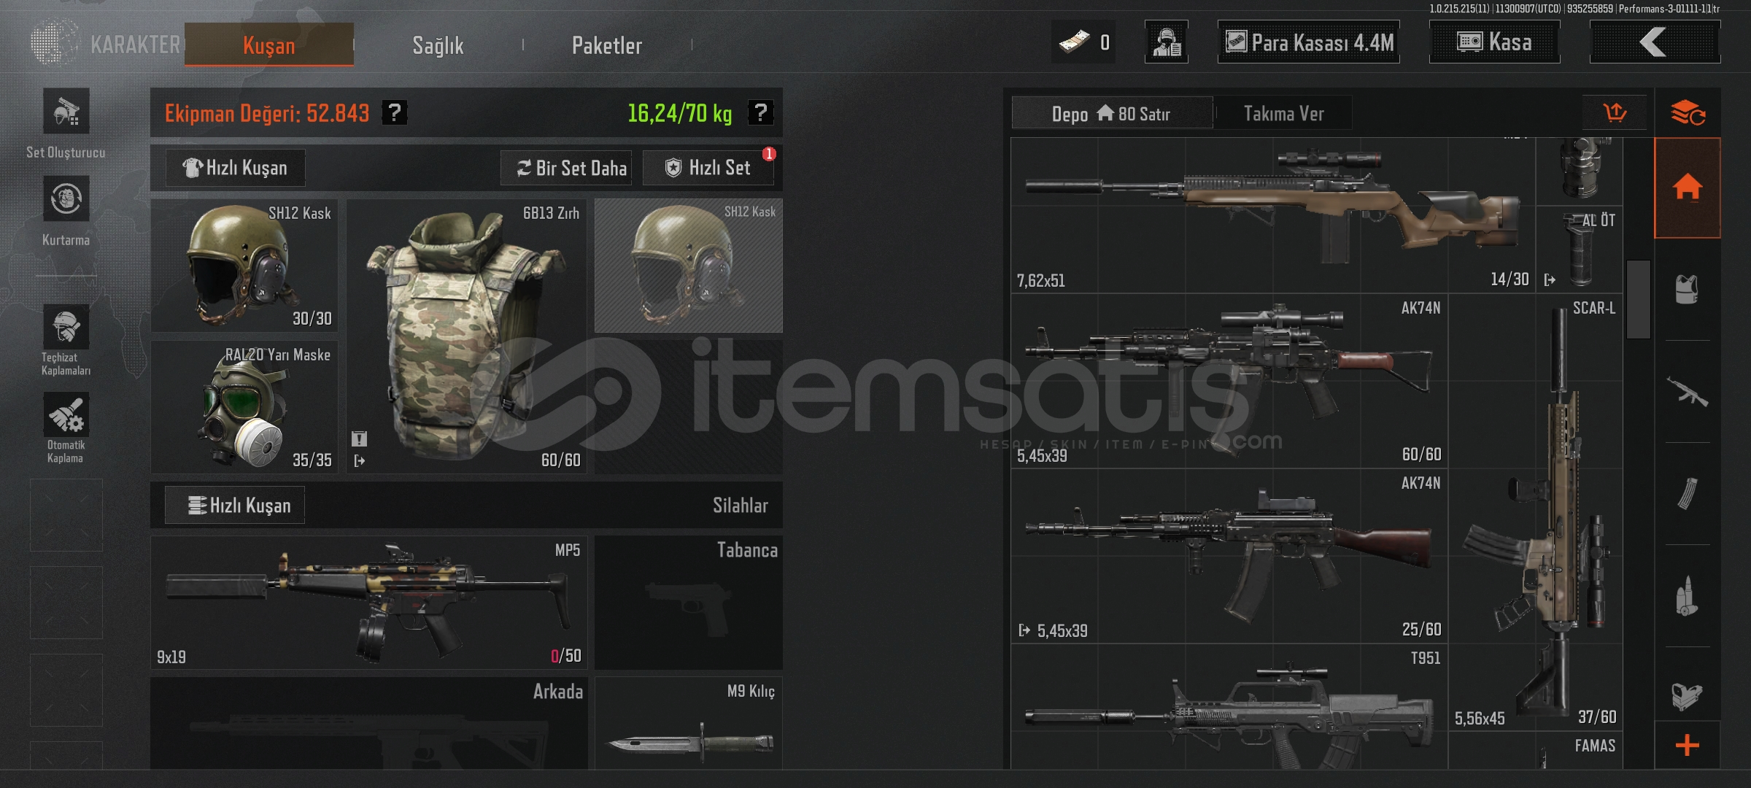Filter storage by armor vest icon
Screen dimensions: 1751x788
coord(1687,290)
